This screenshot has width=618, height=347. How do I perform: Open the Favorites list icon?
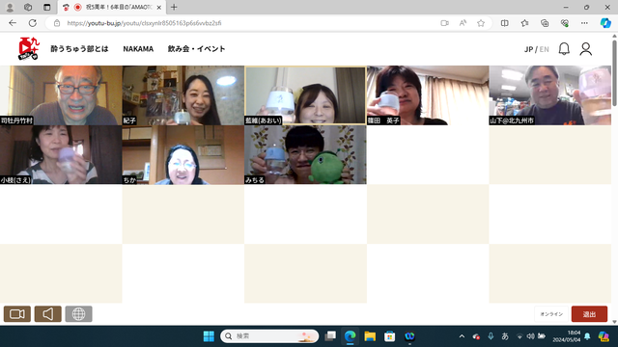click(524, 23)
